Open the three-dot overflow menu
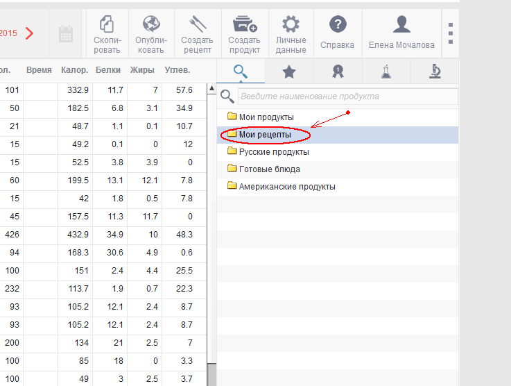This screenshot has height=386, width=511. [x=451, y=33]
